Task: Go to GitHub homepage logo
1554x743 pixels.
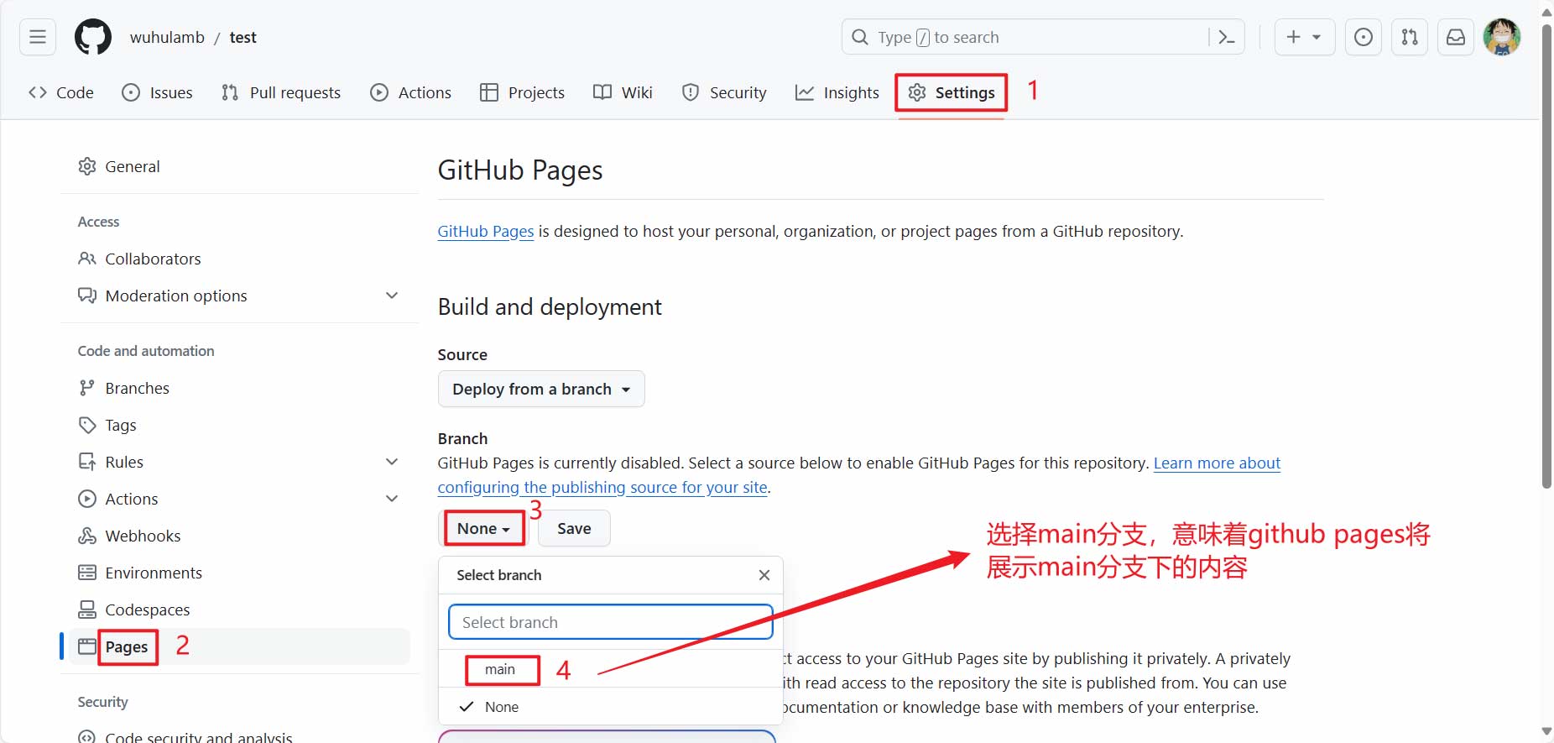Action: pos(93,37)
